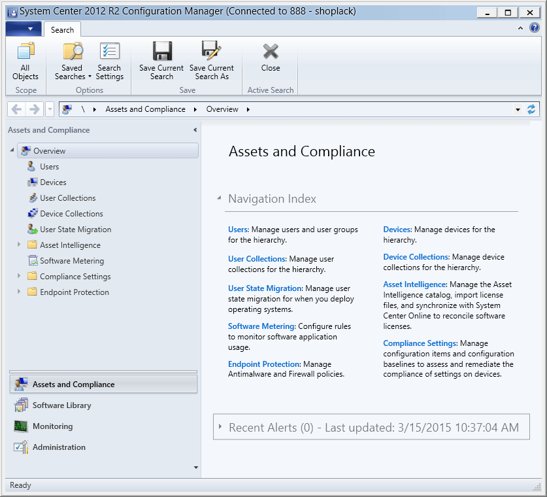
Task: Collapse the Overview tree node
Action: pyautogui.click(x=12, y=150)
